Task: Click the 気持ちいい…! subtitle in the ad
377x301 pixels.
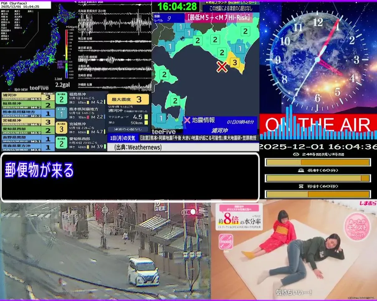Action: click(294, 292)
